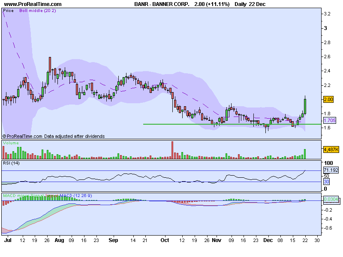Click the 22 date label on the date axis

[305, 240]
